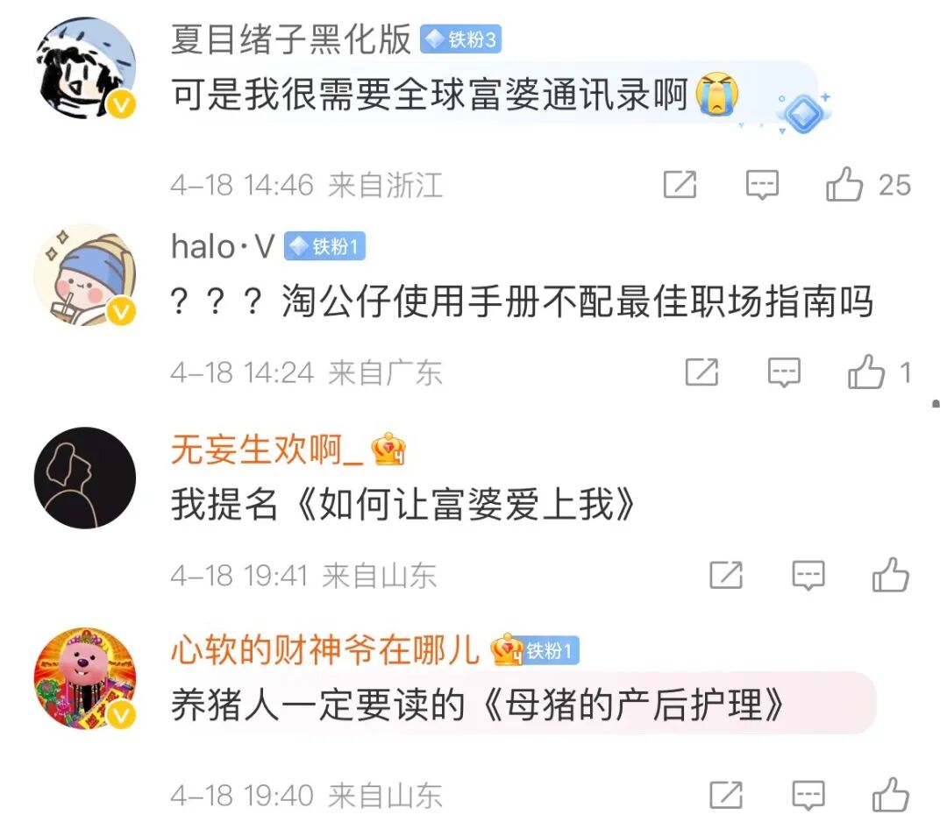
Task: View the black avatar of 无妄生欢啊_
Action: 85,478
